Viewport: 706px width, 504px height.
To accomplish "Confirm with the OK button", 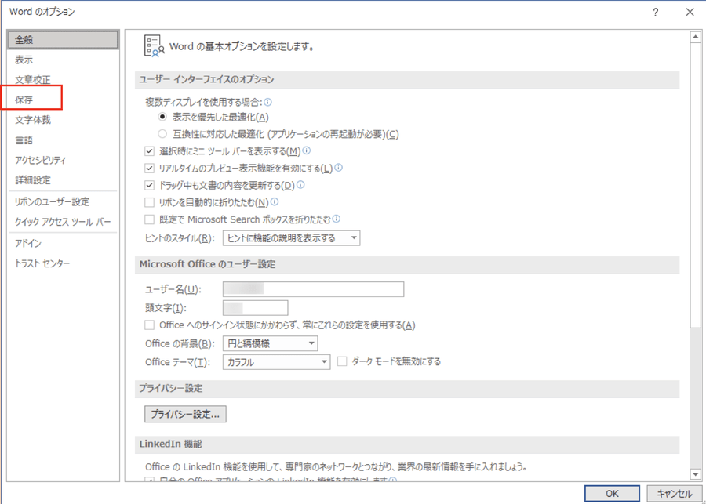I will [x=612, y=494].
